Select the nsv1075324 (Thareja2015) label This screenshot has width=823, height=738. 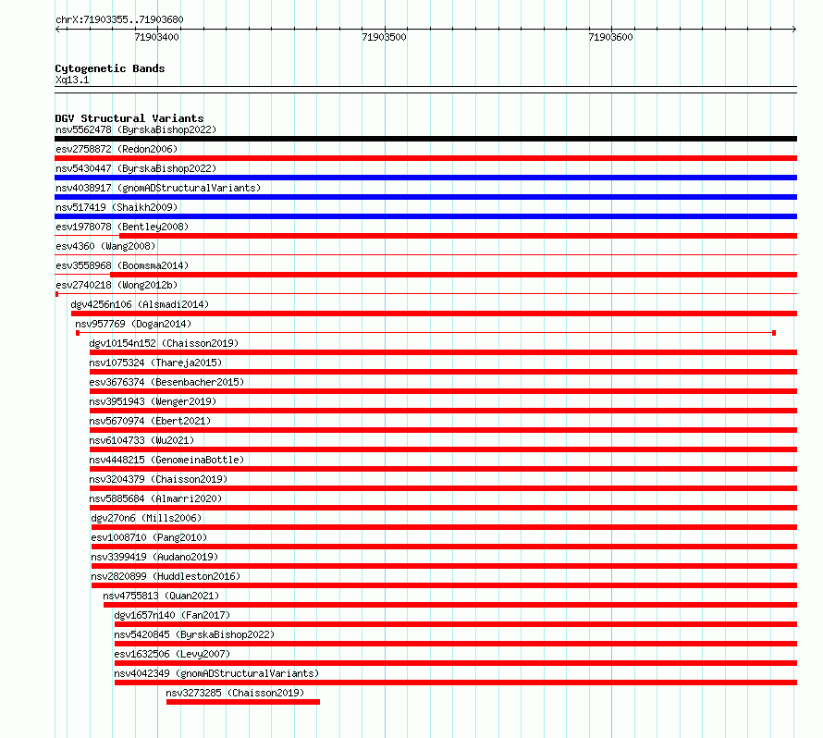point(155,363)
